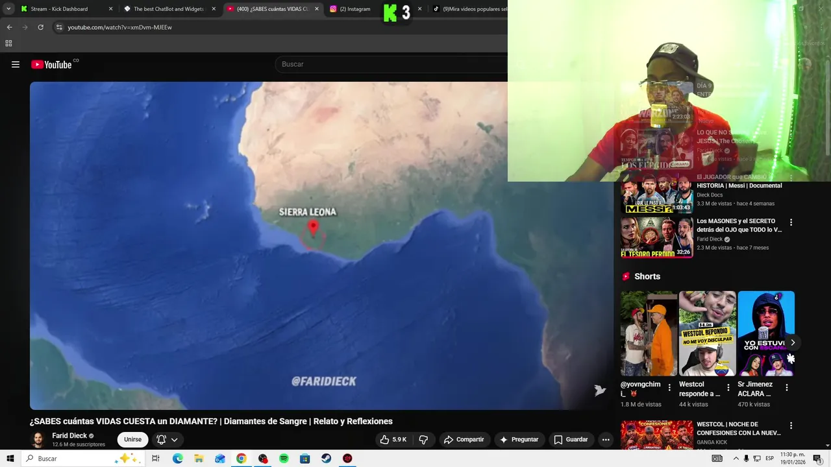Image resolution: width=831 pixels, height=467 pixels.
Task: Reload the YouTube page
Action: (40, 27)
